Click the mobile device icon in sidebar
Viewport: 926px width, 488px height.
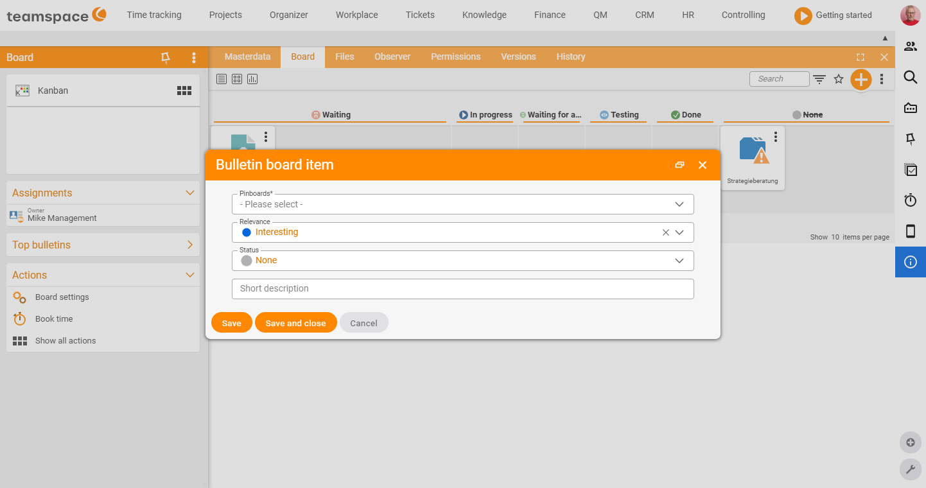[911, 231]
